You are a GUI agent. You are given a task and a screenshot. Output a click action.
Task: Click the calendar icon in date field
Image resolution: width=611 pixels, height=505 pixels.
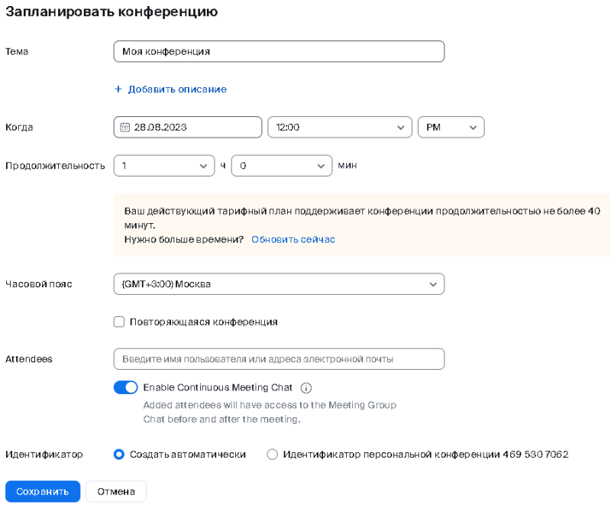(124, 127)
